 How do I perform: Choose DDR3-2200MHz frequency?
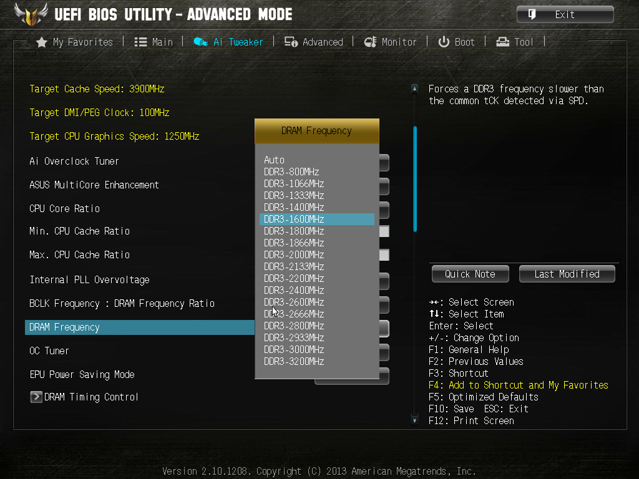pyautogui.click(x=317, y=278)
